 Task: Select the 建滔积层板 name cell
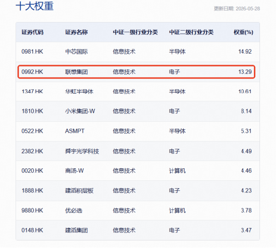point(79,191)
